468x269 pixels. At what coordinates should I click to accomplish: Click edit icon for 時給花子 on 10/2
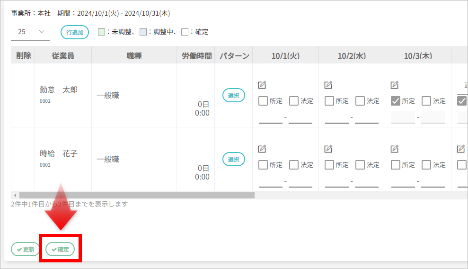[x=328, y=149]
